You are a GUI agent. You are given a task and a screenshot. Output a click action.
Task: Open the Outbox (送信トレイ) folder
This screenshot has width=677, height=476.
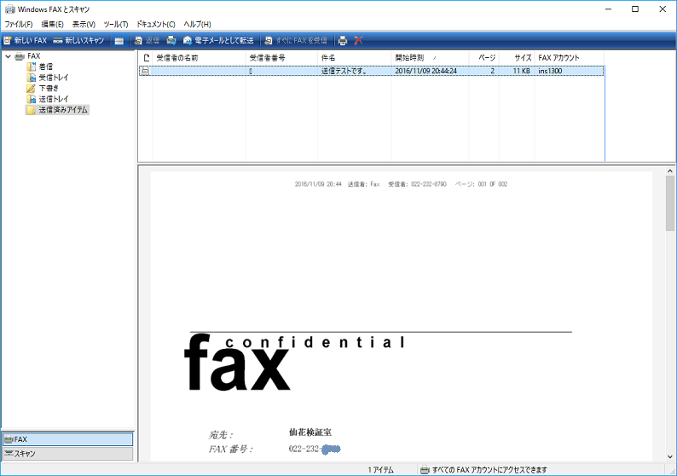tap(48, 99)
